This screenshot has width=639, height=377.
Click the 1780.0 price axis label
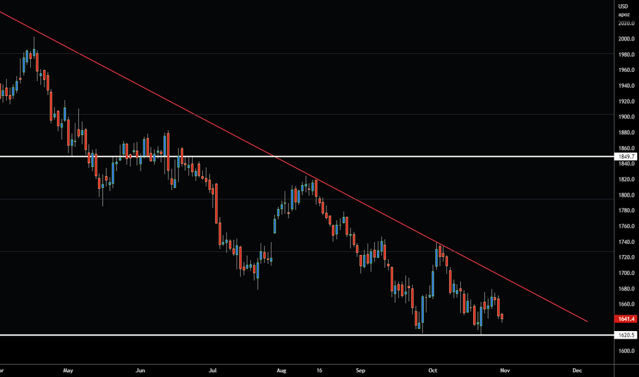pyautogui.click(x=627, y=210)
